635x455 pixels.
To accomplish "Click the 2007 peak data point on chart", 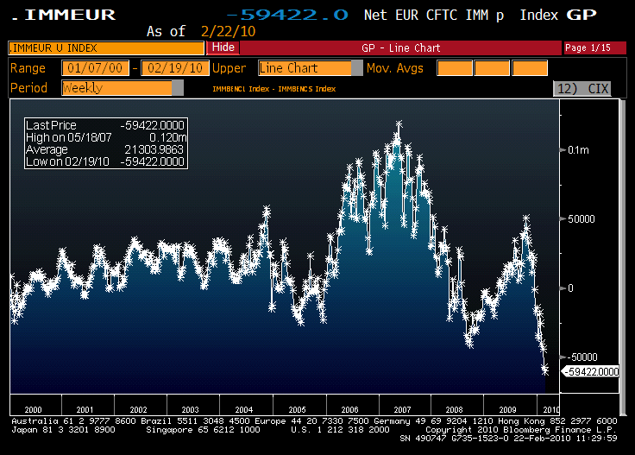I will pos(399,125).
